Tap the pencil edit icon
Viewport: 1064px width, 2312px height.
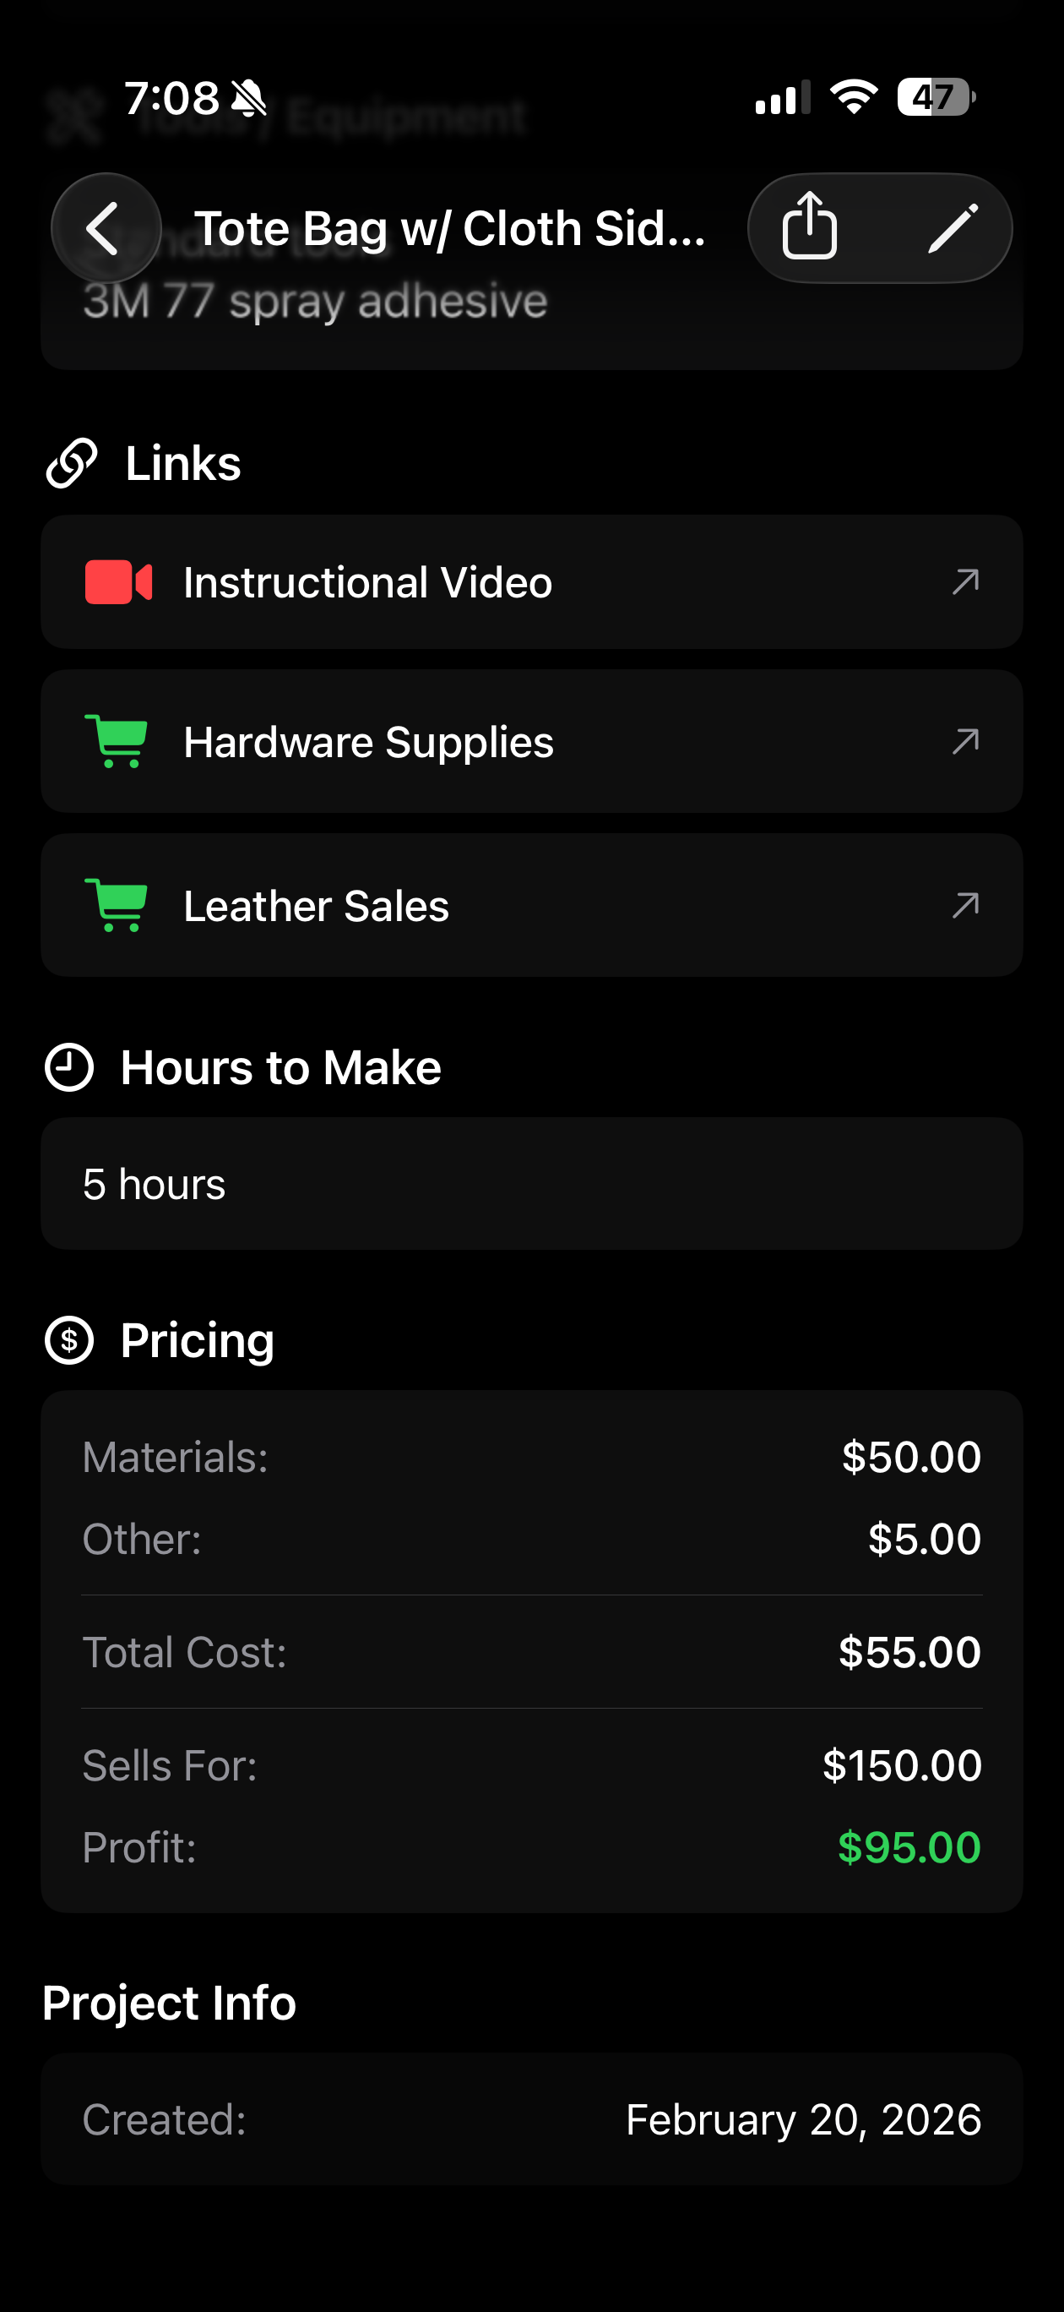(952, 228)
